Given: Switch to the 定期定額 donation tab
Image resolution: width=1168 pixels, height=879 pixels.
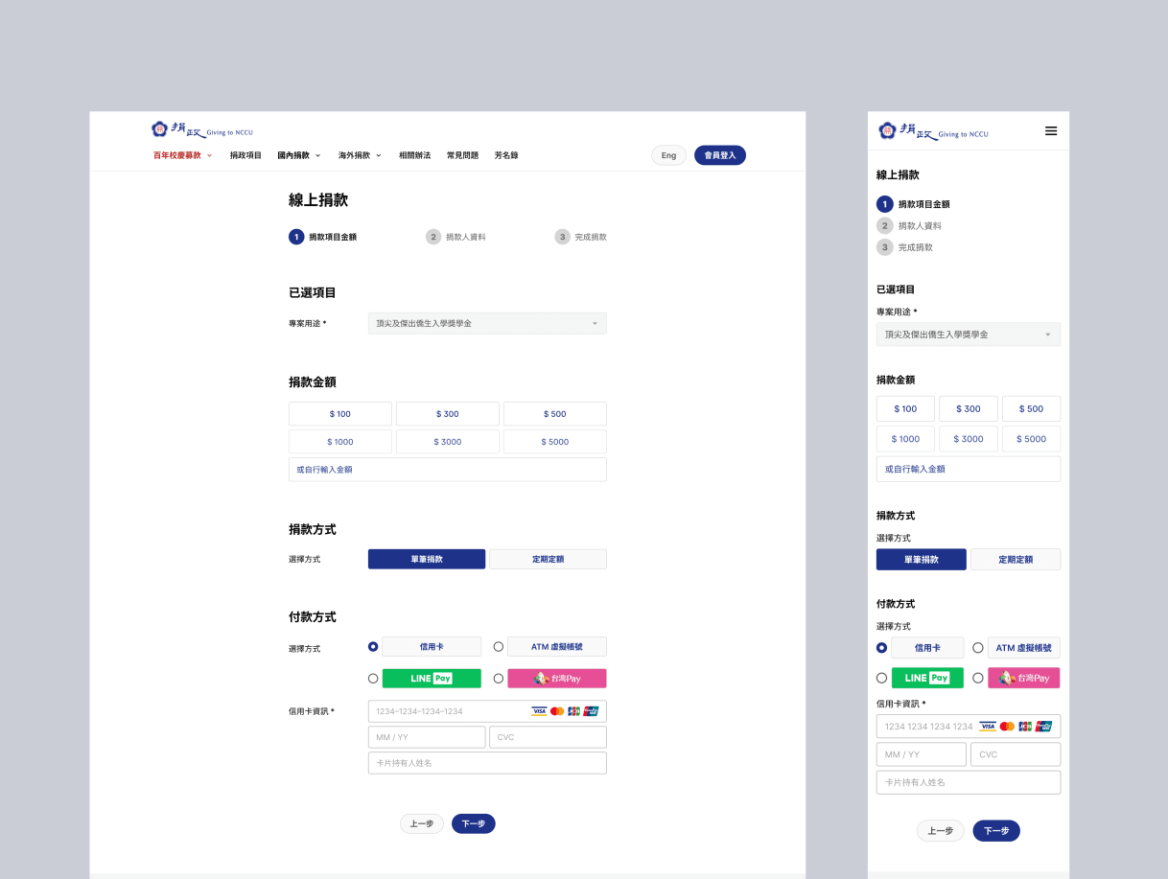Looking at the screenshot, I should [x=548, y=559].
